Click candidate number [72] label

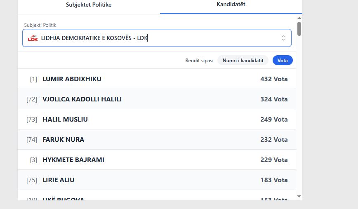pyautogui.click(x=32, y=99)
